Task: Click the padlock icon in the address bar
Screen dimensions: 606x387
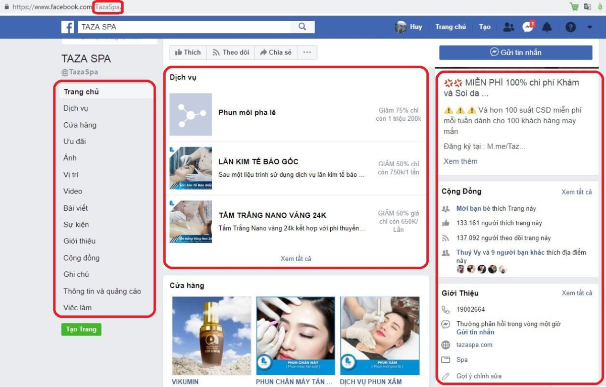Action: tap(6, 7)
